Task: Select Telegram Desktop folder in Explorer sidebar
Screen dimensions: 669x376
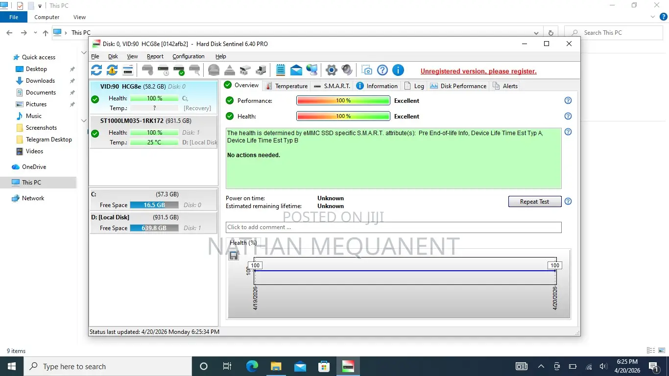Action: click(x=48, y=140)
